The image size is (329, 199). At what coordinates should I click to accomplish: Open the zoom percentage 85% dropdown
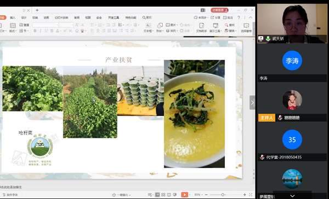[x=198, y=195]
